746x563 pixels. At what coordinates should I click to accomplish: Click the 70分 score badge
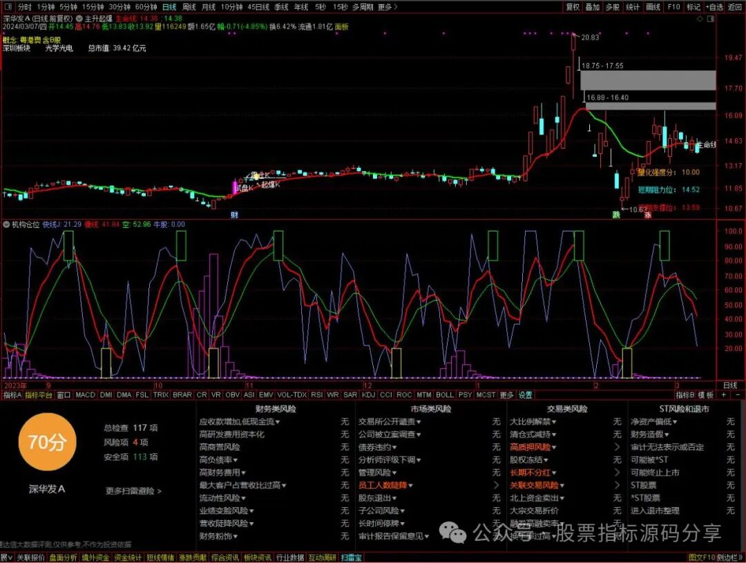click(47, 442)
